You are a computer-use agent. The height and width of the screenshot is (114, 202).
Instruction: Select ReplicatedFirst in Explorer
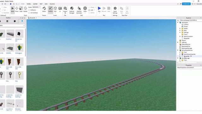[x=186, y=46]
